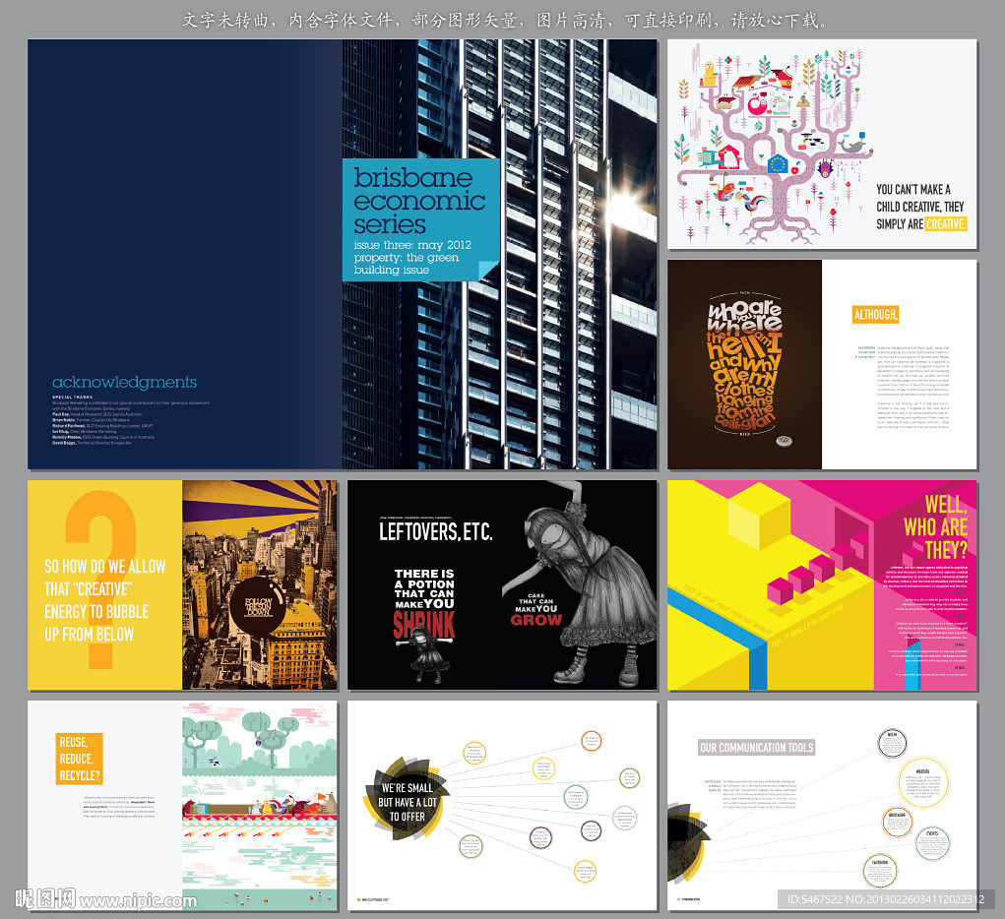The height and width of the screenshot is (919, 1005).
Task: Select the red "SHRINK" word
Action: [x=424, y=624]
